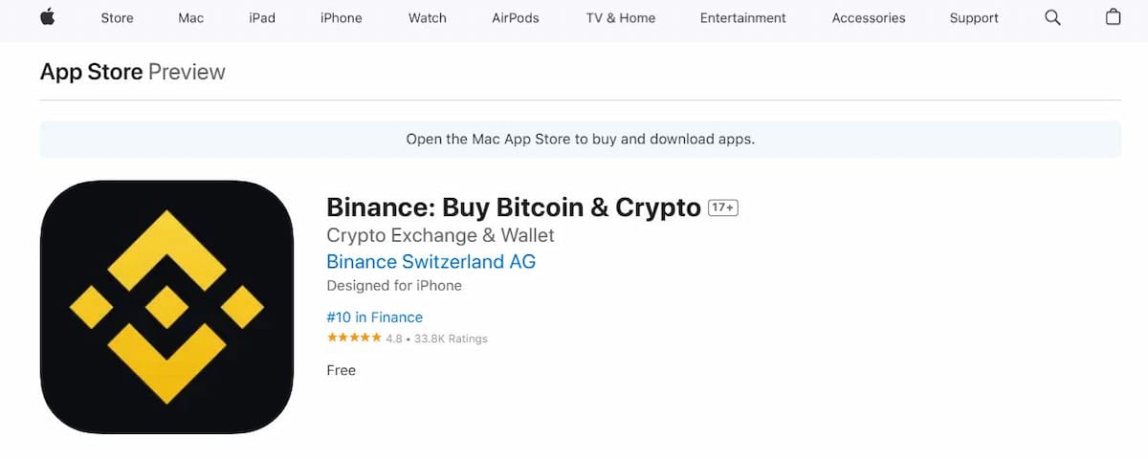Click the Open the Mac App Store banner
Image resolution: width=1148 pixels, height=459 pixels.
point(580,139)
